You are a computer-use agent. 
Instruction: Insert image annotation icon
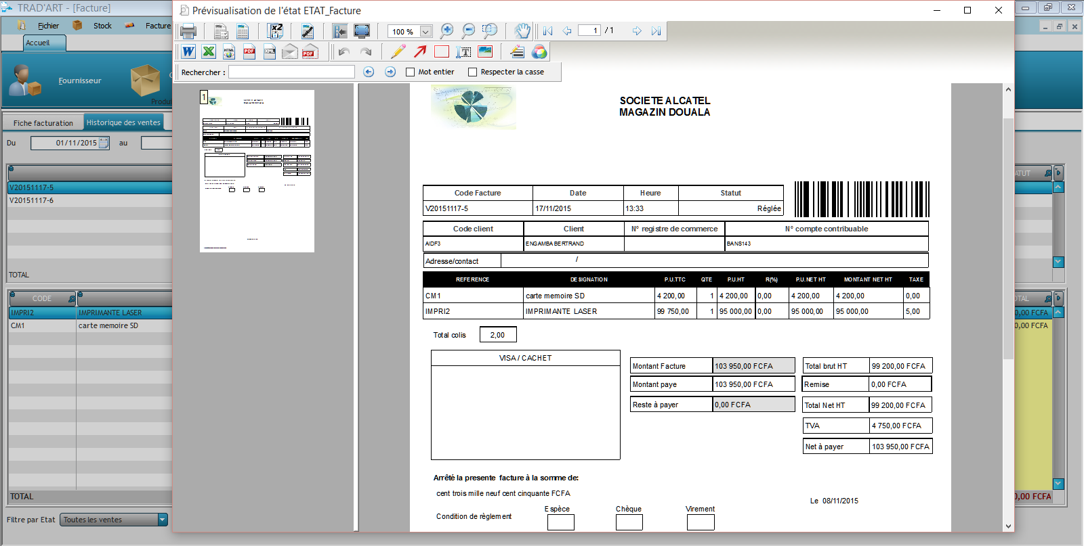485,51
